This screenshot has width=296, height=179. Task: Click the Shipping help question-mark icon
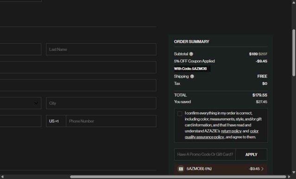pos(192,76)
